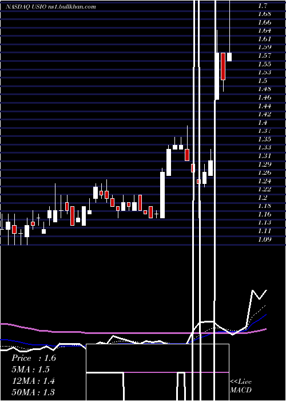The image size is (286, 401).
Task: Click the 'Price : 1.6' readout
Action: tap(34, 358)
